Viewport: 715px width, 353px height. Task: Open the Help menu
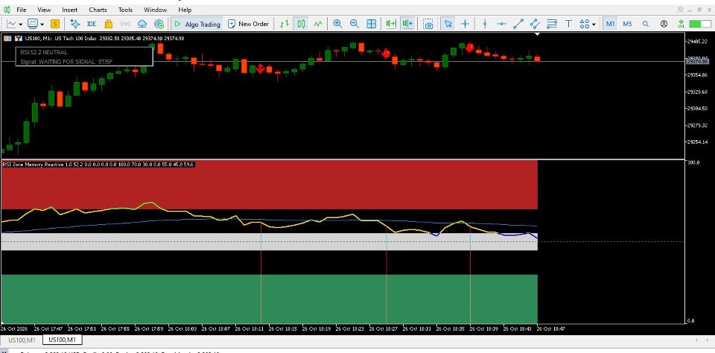pos(185,10)
